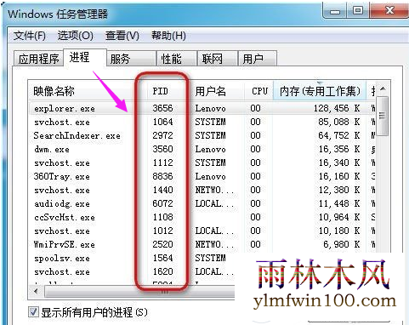Open the 选项(O) menu
Viewport: 409px width, 325px height.
click(76, 36)
